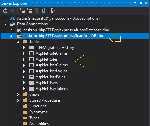Select the __EFMigrationsHistory table
Viewport: 150px width, 126px height.
55,48
